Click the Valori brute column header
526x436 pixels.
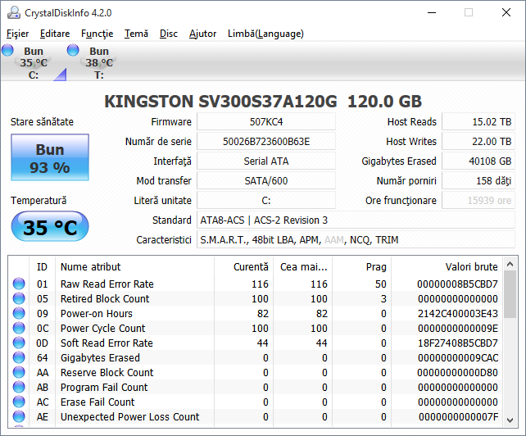click(x=447, y=266)
